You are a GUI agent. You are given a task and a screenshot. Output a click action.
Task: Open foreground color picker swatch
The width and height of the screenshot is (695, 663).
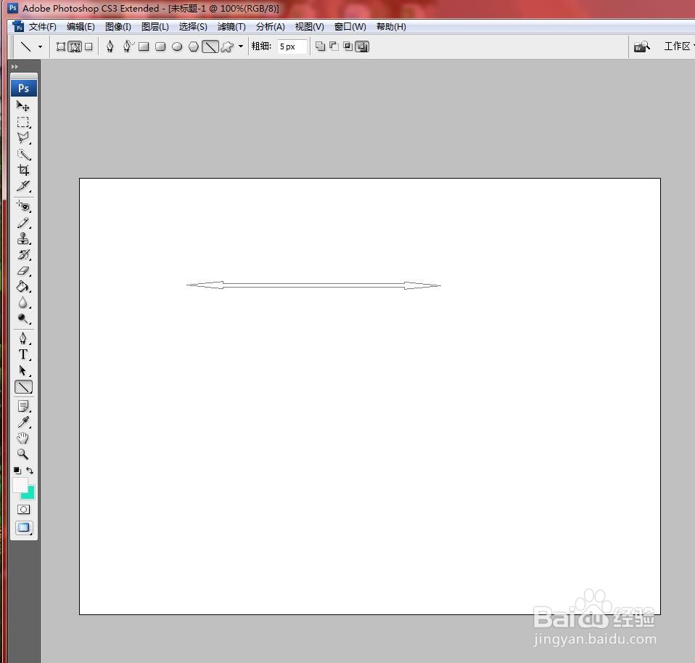pyautogui.click(x=20, y=484)
